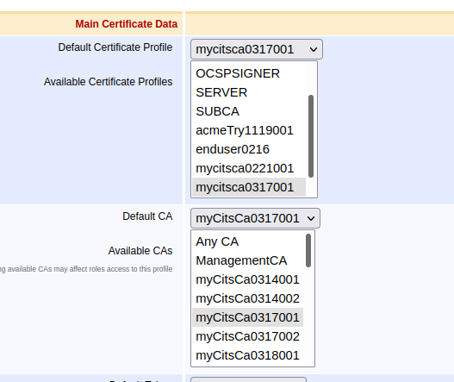Click the Main Certificate Data header
Viewport: 454px width, 382px height.
pos(127,24)
